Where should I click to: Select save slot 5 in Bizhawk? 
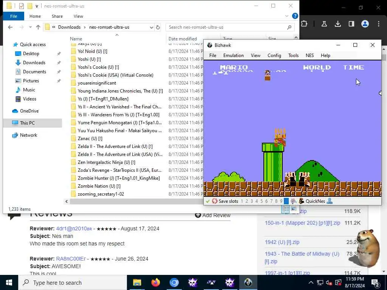(262, 201)
